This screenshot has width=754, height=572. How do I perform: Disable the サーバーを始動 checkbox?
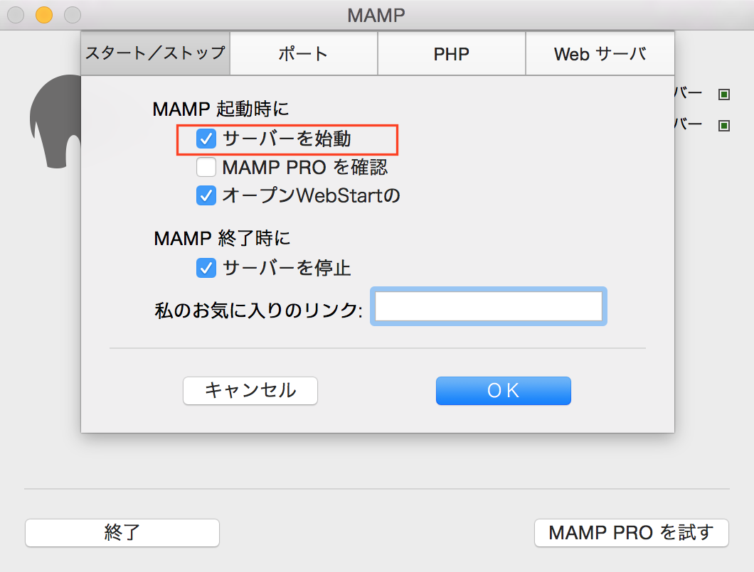(x=206, y=139)
